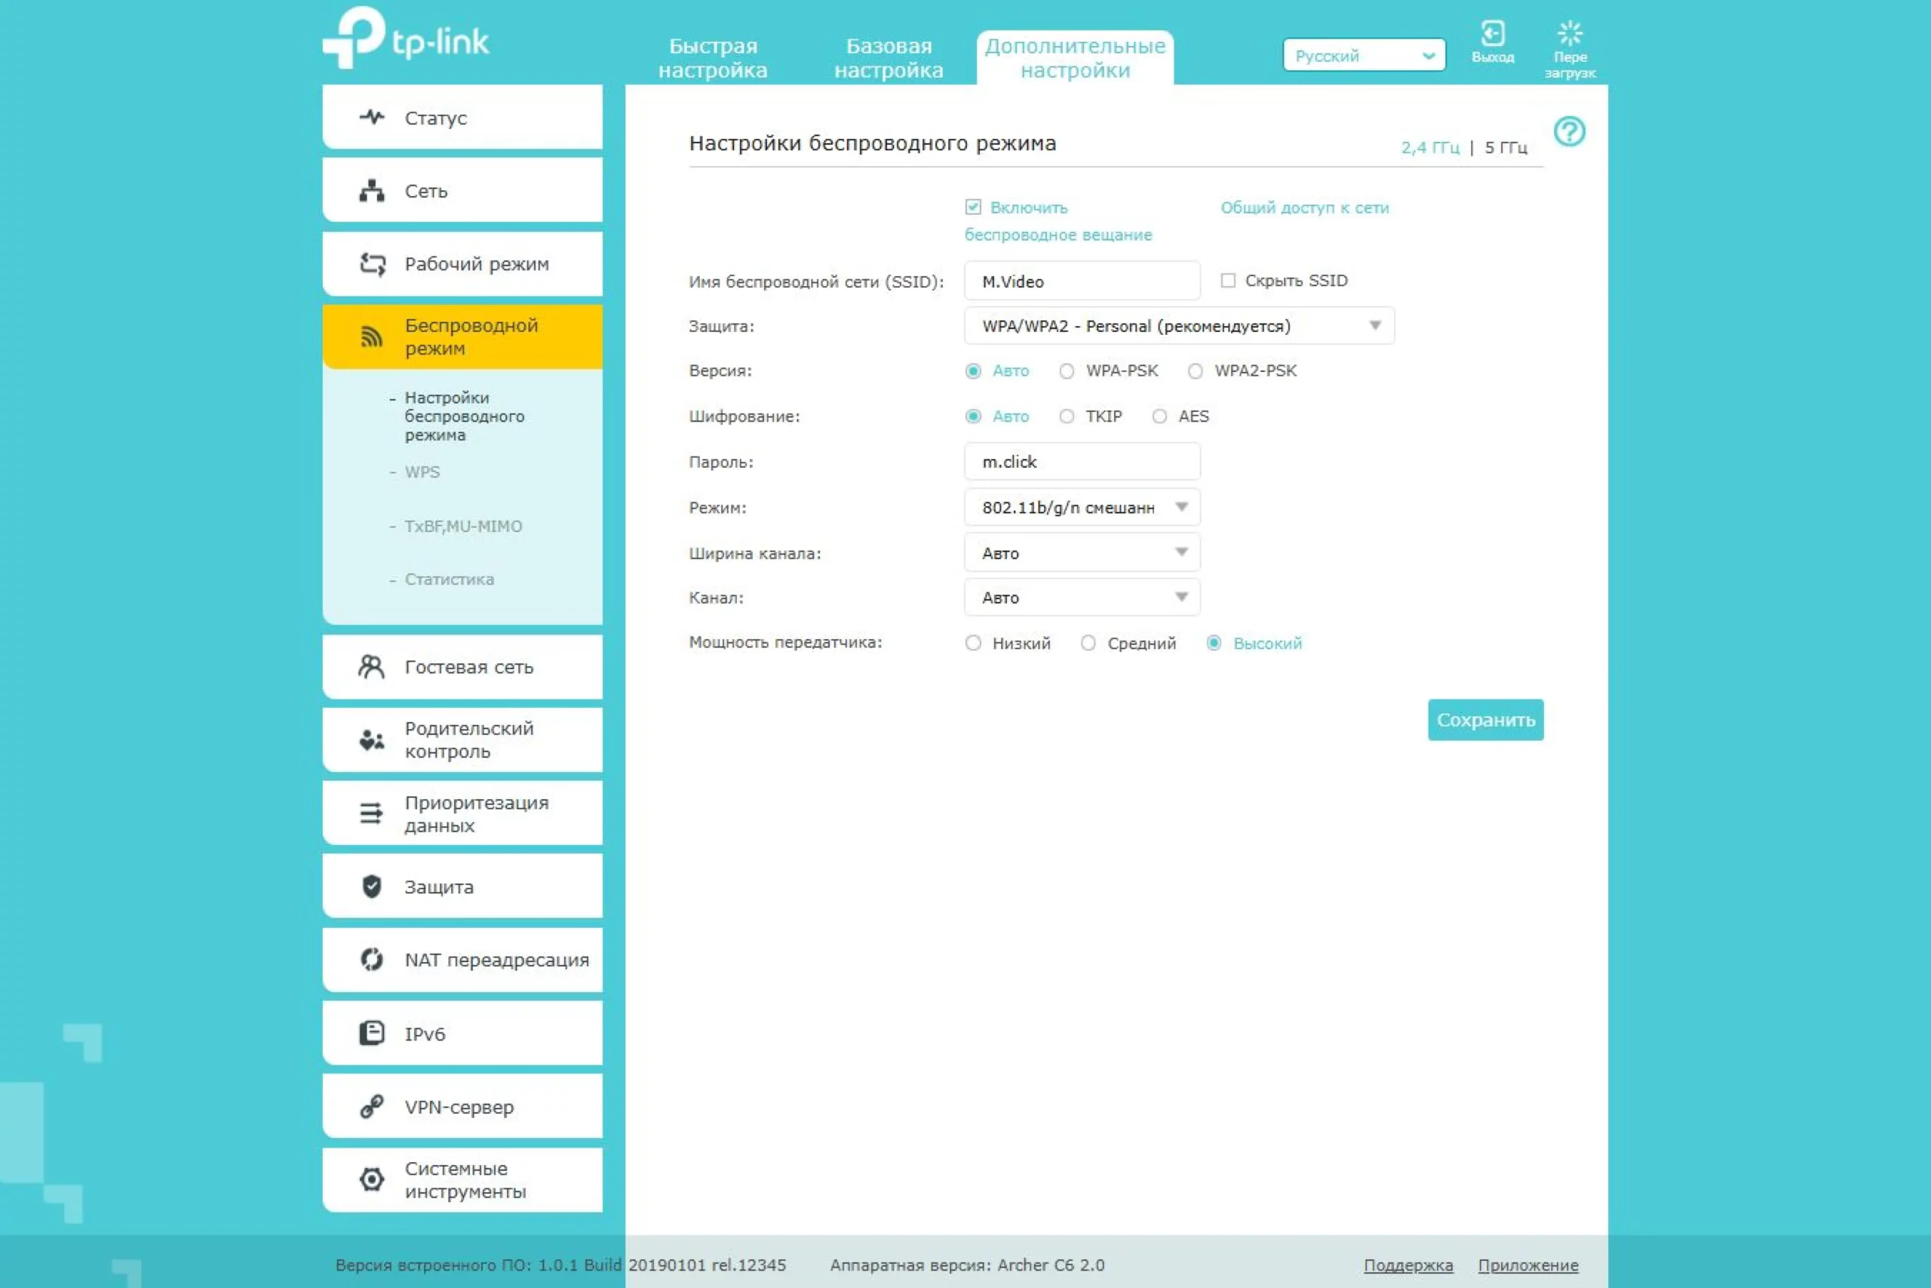Click the logout (Выход) icon

(1492, 35)
